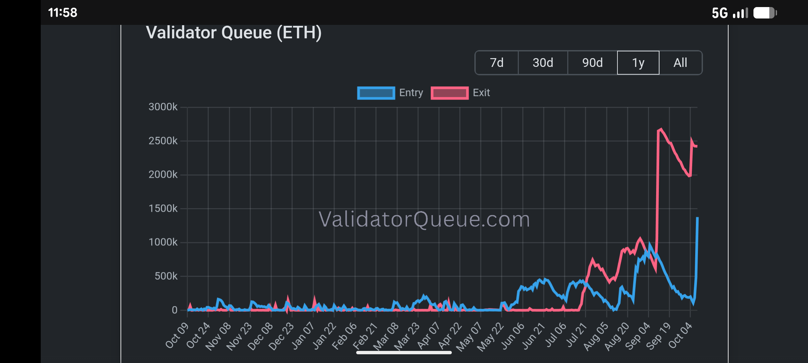Image resolution: width=808 pixels, height=363 pixels.
Task: Tap the battery status icon
Action: 765,13
